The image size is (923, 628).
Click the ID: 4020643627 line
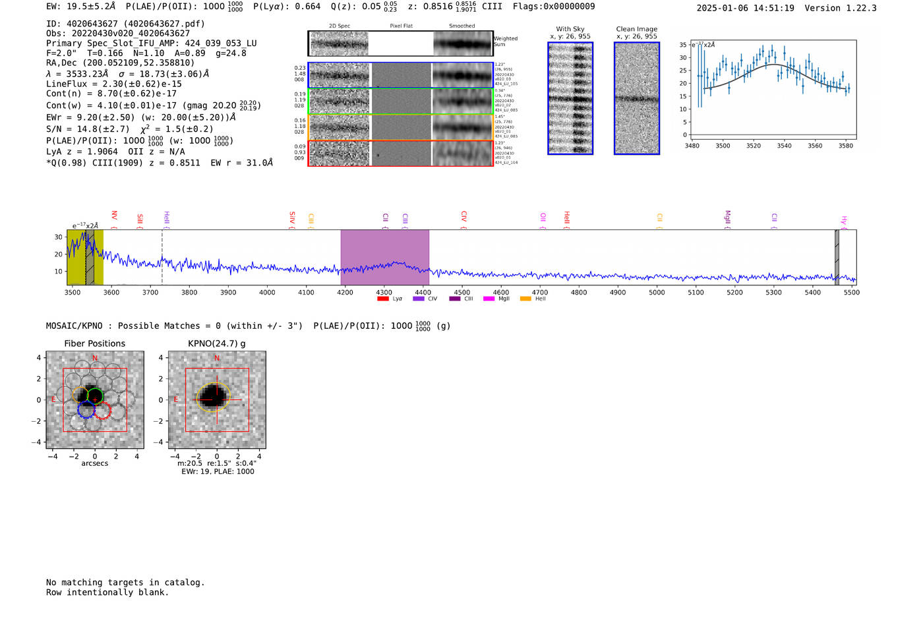click(125, 24)
